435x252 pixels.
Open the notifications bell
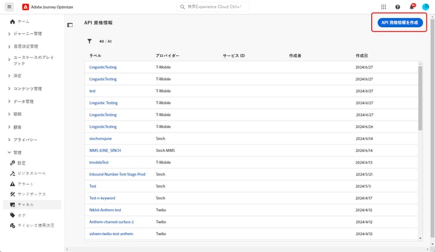(x=412, y=6)
